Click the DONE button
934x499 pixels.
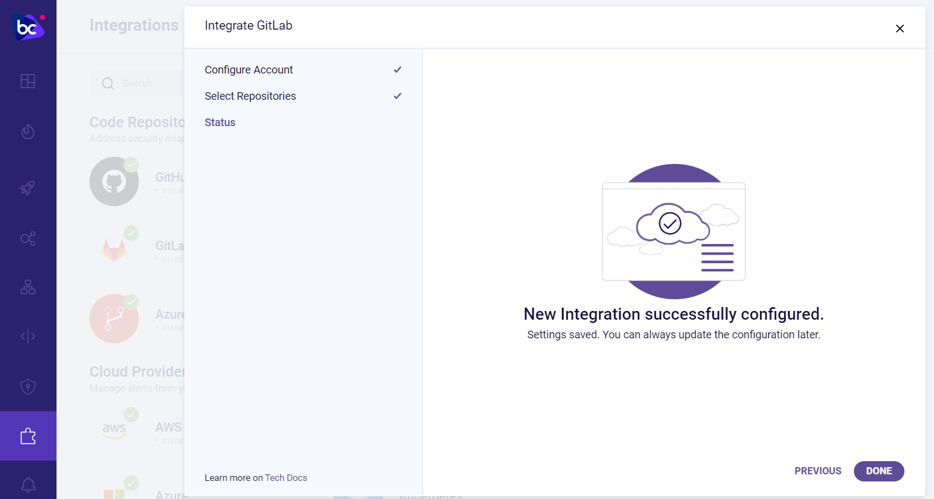point(879,471)
